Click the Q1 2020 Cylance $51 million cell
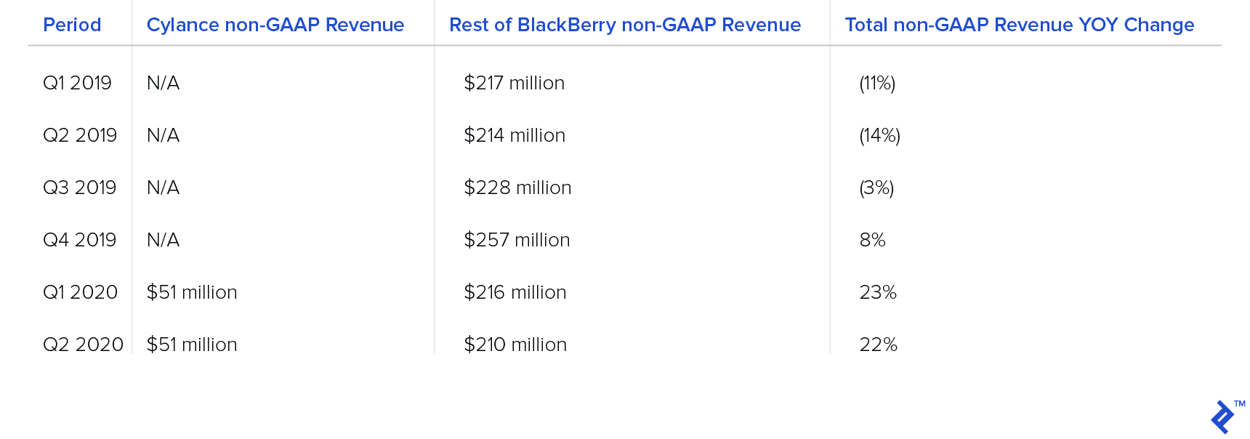The height and width of the screenshot is (439, 1250). [192, 292]
